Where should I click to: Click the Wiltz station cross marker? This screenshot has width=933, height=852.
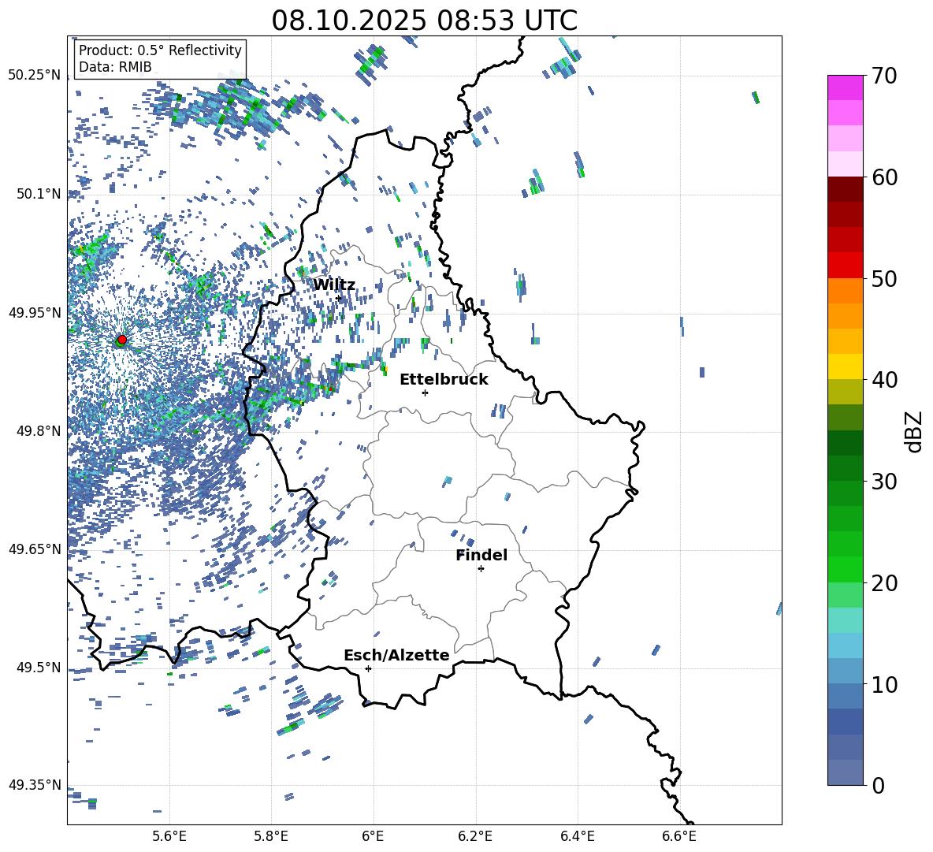[339, 298]
